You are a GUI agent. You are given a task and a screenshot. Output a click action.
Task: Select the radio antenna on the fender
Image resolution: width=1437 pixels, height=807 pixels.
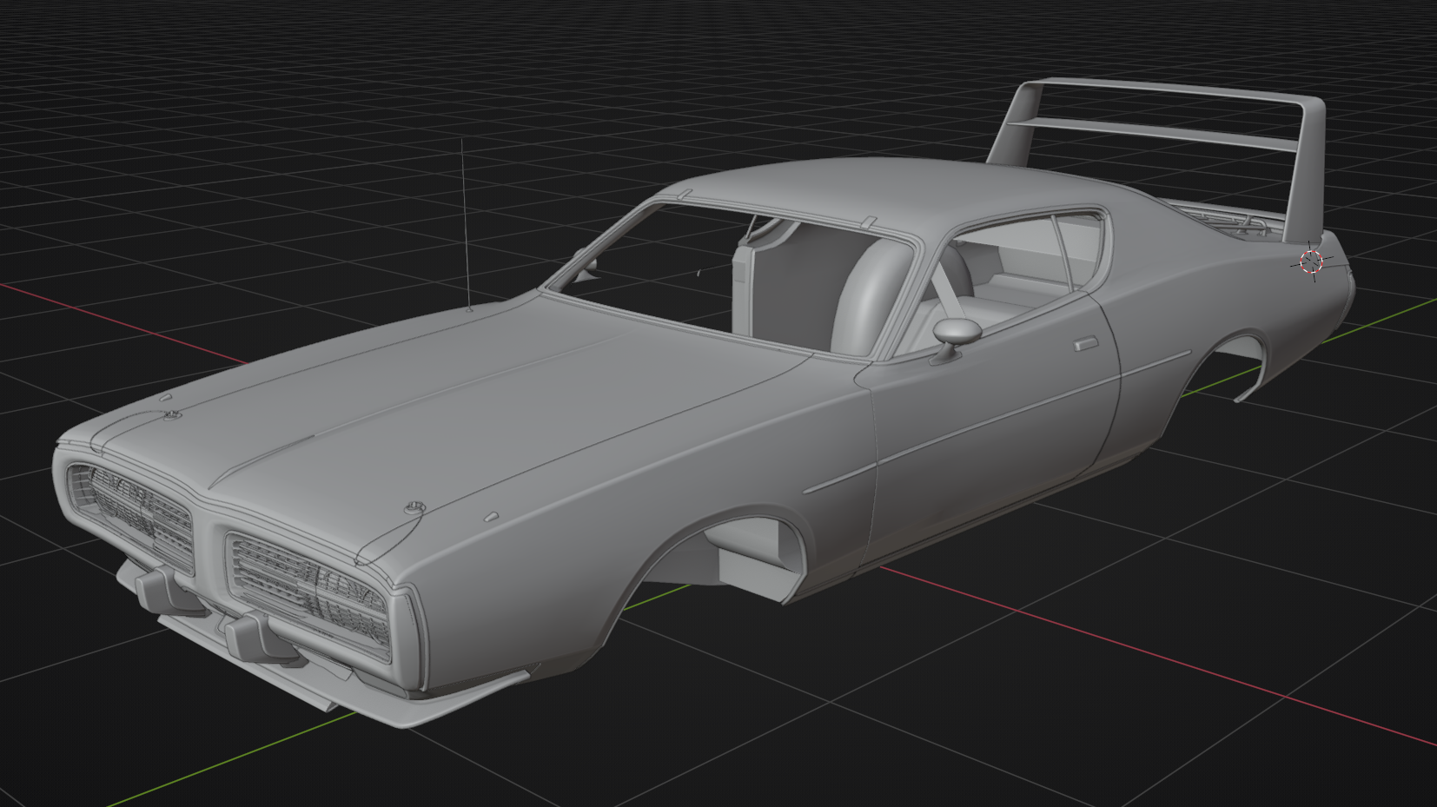point(465,224)
